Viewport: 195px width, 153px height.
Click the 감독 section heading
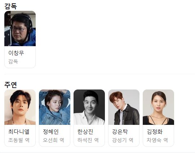click(10, 6)
